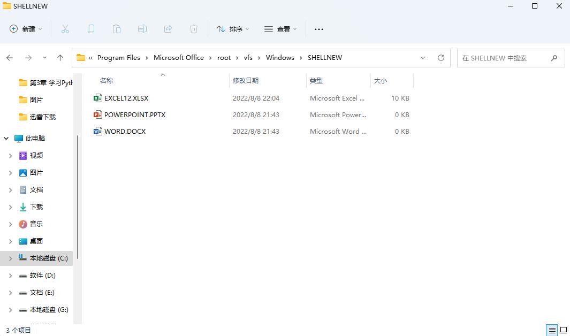Open the 排序 sort dropdown
The height and width of the screenshot is (336, 570).
233,29
